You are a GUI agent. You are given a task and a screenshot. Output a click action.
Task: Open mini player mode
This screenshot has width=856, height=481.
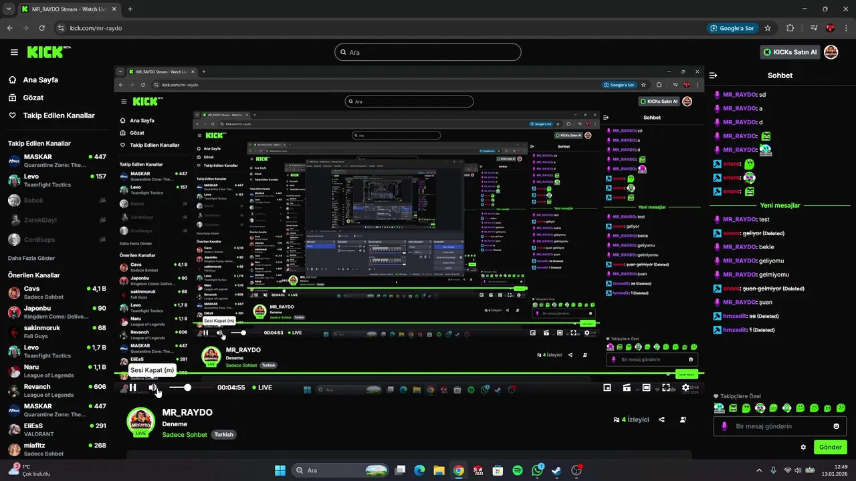607,387
